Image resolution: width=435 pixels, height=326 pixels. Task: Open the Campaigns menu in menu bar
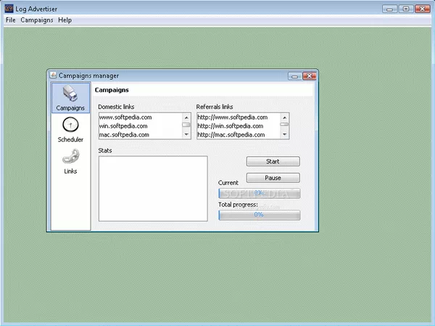pyautogui.click(x=37, y=20)
